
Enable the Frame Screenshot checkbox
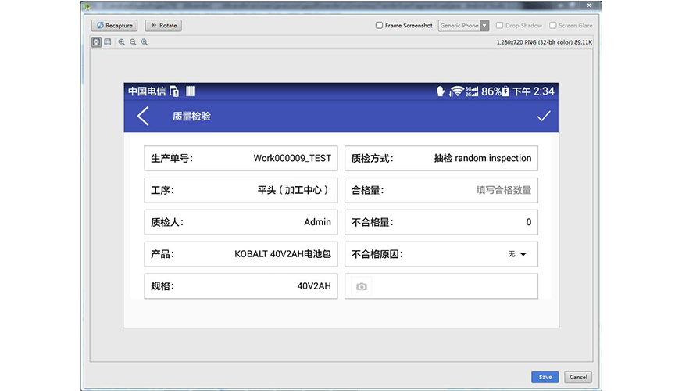click(380, 26)
